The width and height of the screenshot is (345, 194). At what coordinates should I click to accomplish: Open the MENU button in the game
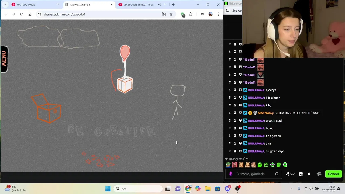[4, 59]
